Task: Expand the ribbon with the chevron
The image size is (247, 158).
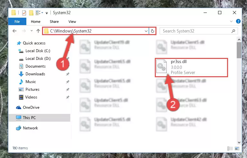Action: point(231,21)
